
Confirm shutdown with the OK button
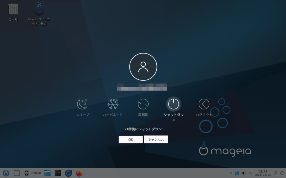pos(130,140)
